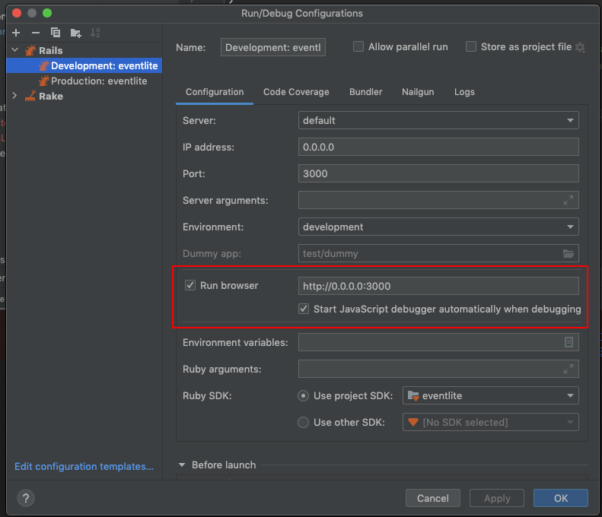Click the Run browser URL field
This screenshot has width=602, height=517.
coord(438,286)
